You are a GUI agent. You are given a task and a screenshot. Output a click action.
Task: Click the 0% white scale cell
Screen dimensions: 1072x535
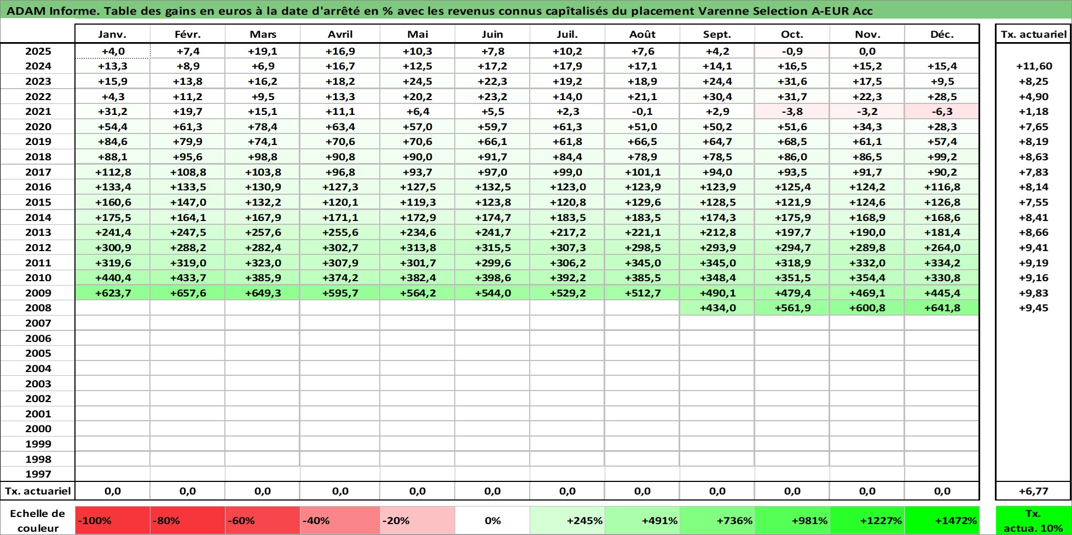(x=492, y=520)
